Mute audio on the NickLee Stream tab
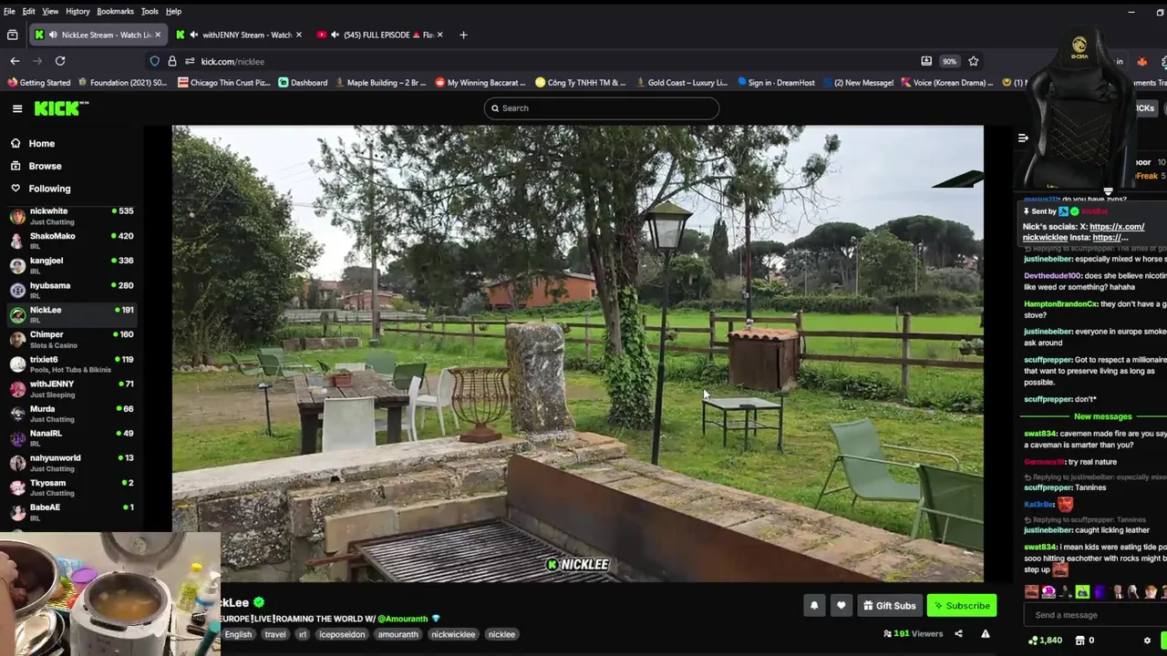The height and width of the screenshot is (656, 1167). click(54, 35)
